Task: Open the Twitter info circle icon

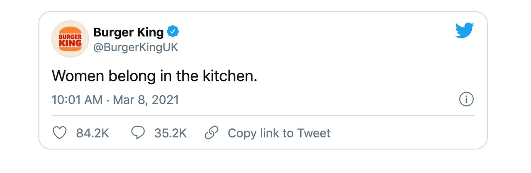Action: pyautogui.click(x=466, y=100)
